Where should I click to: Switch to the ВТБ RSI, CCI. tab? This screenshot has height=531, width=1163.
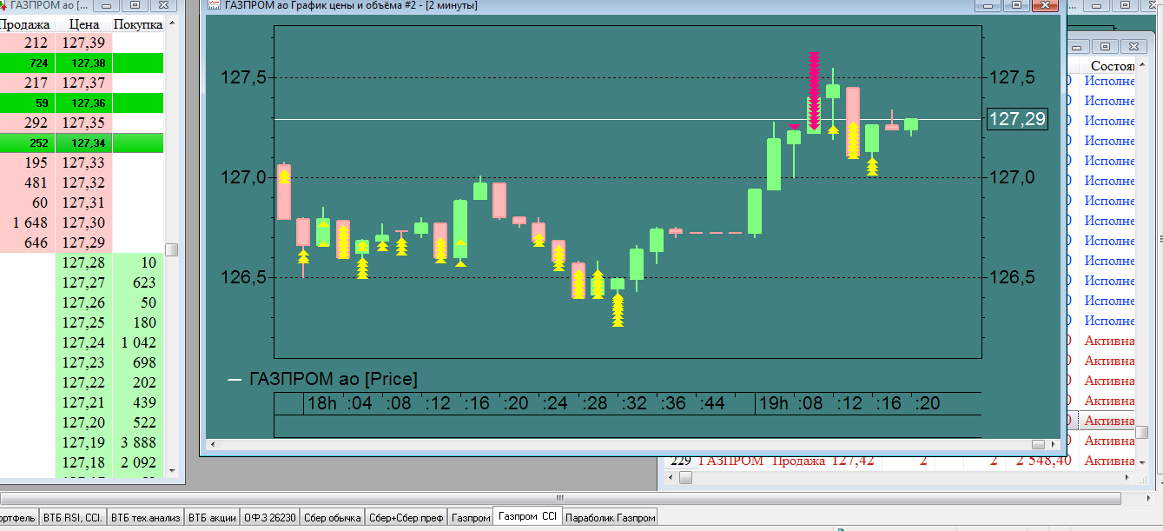pos(72,517)
